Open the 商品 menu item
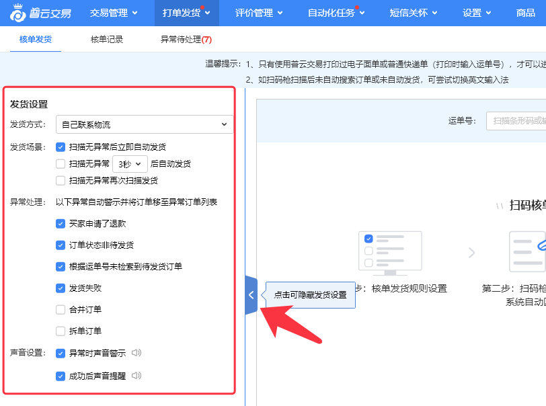The height and width of the screenshot is (406, 546). (525, 13)
